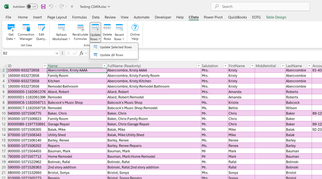Screen dimensions: 322x179
Task: Expand the Name Box dropdown arrow
Action: [57, 53]
